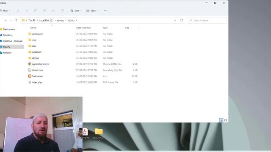This screenshot has height=152, width=271.
Task: Expand chevron after xampp breadcrumb
Action: [x=66, y=20]
